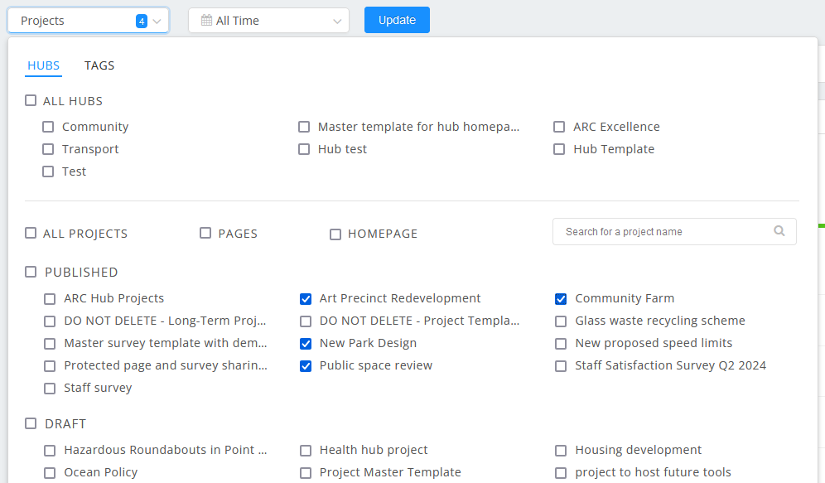Uncheck New Park Design project

pos(306,344)
